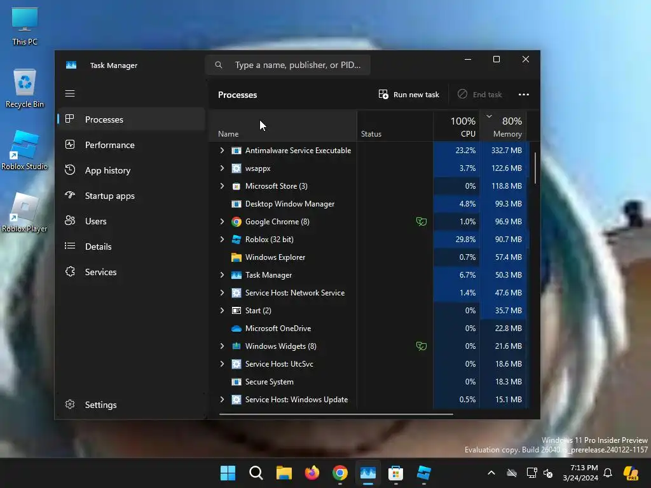Switch to the Performance page

click(x=131, y=145)
